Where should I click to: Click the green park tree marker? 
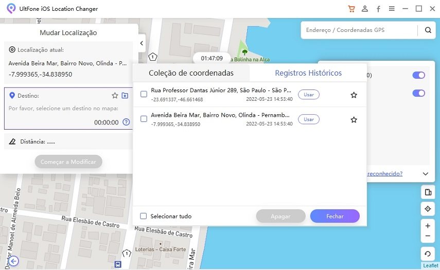[x=244, y=52]
